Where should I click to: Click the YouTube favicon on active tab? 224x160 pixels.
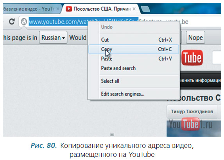click(x=69, y=9)
